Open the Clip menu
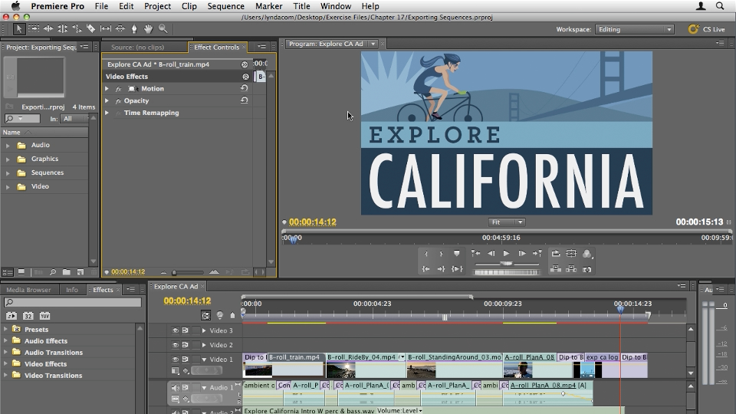This screenshot has height=414, width=736. coord(189,6)
